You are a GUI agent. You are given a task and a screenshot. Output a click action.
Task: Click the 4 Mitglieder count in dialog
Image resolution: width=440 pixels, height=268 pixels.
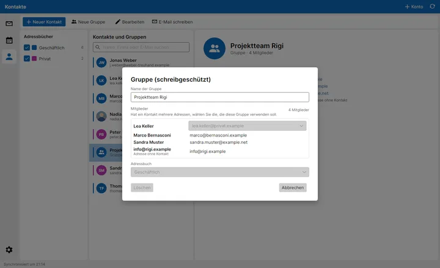[299, 110]
